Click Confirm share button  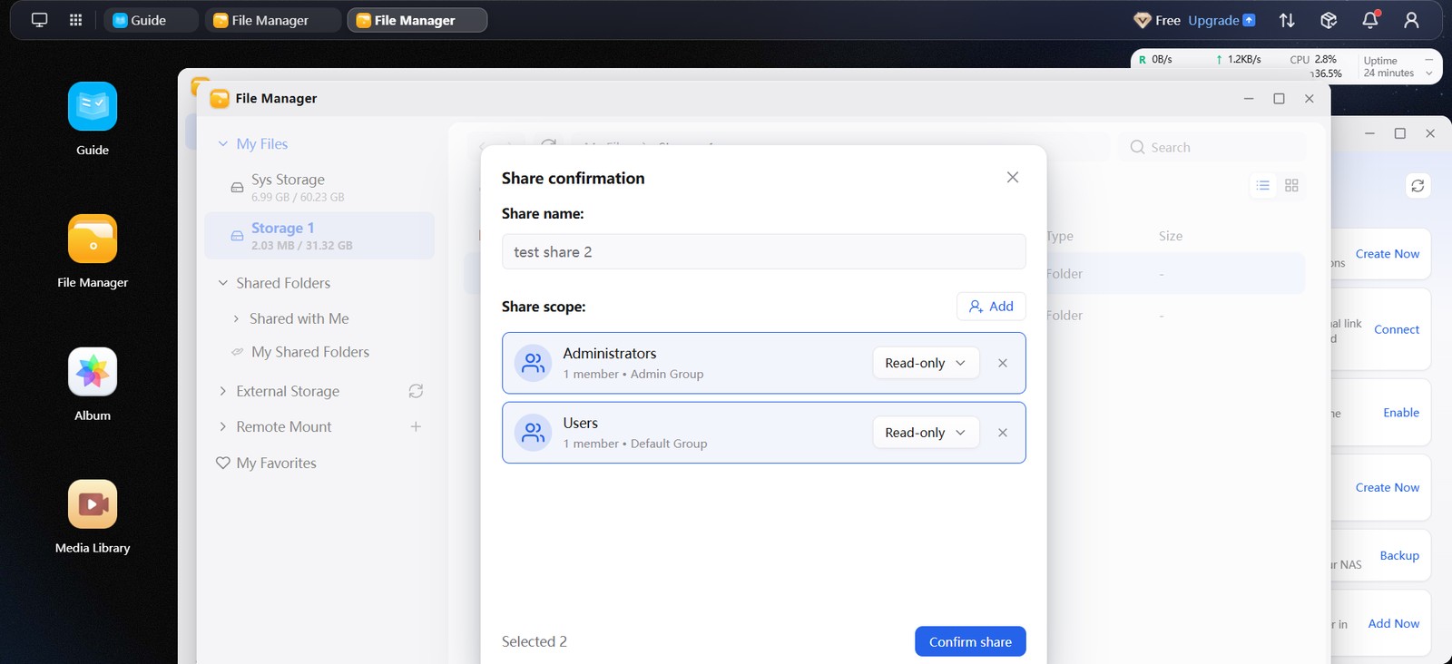coord(970,641)
